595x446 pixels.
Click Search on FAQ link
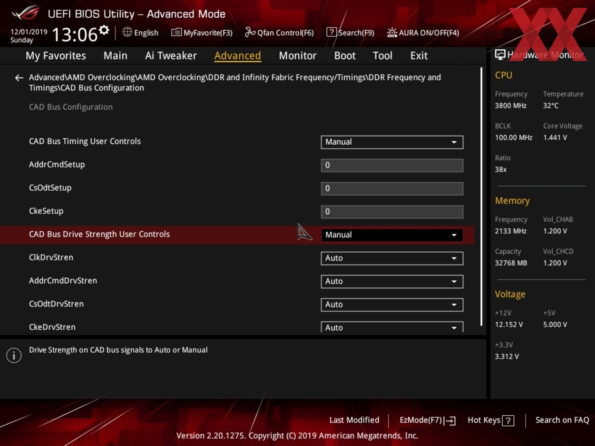coord(562,420)
